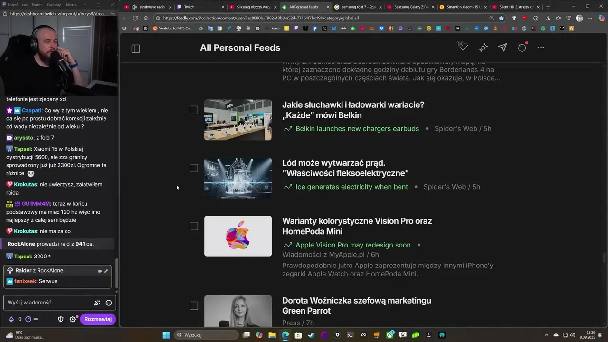Open Steam from the taskbar
The height and width of the screenshot is (342, 608).
click(311, 335)
